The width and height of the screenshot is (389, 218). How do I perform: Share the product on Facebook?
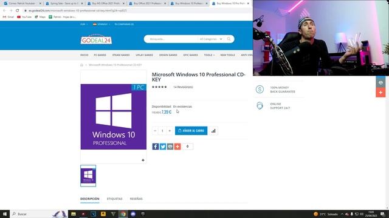156,147
